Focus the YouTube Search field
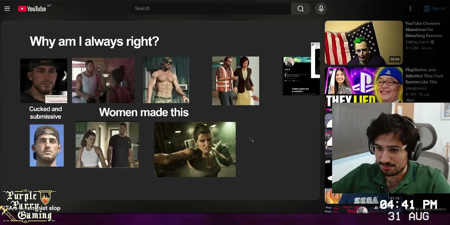Screen dimensions: 450x225 (x=211, y=8)
